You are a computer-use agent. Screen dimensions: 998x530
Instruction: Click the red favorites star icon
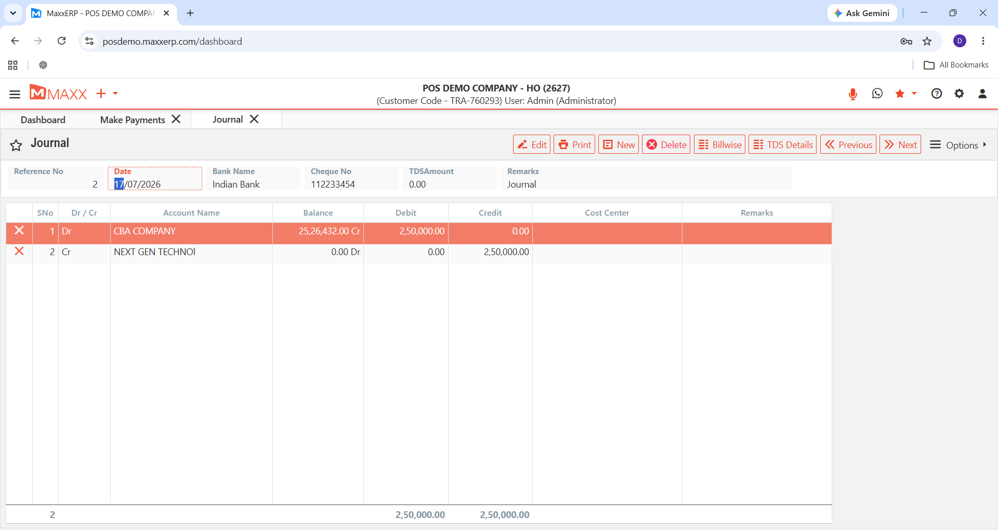coord(900,94)
